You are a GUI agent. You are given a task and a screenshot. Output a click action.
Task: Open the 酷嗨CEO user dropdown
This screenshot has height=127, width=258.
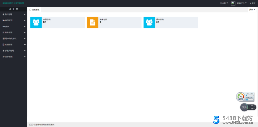point(242,3)
